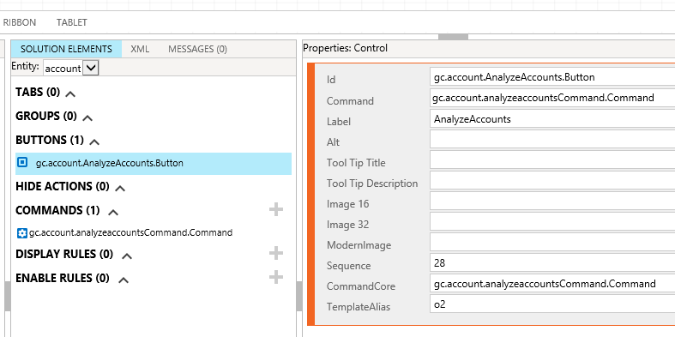
Task: Click the gray vertical splitter beside Properties panel
Action: pyautogui.click(x=299, y=297)
